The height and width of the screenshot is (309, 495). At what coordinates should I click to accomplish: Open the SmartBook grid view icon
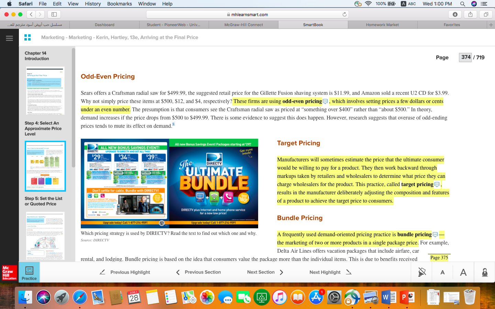tap(27, 37)
